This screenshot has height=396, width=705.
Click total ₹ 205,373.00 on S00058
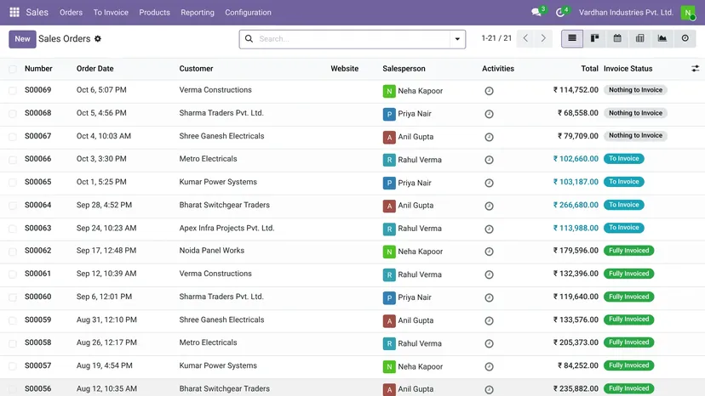(576, 342)
